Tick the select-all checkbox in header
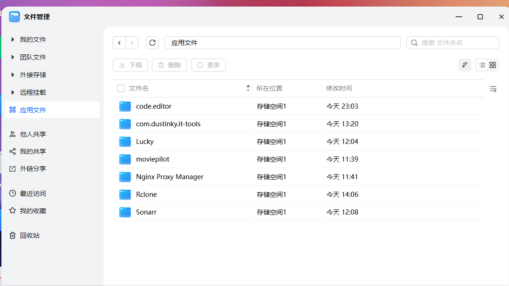The height and width of the screenshot is (286, 509). (121, 88)
